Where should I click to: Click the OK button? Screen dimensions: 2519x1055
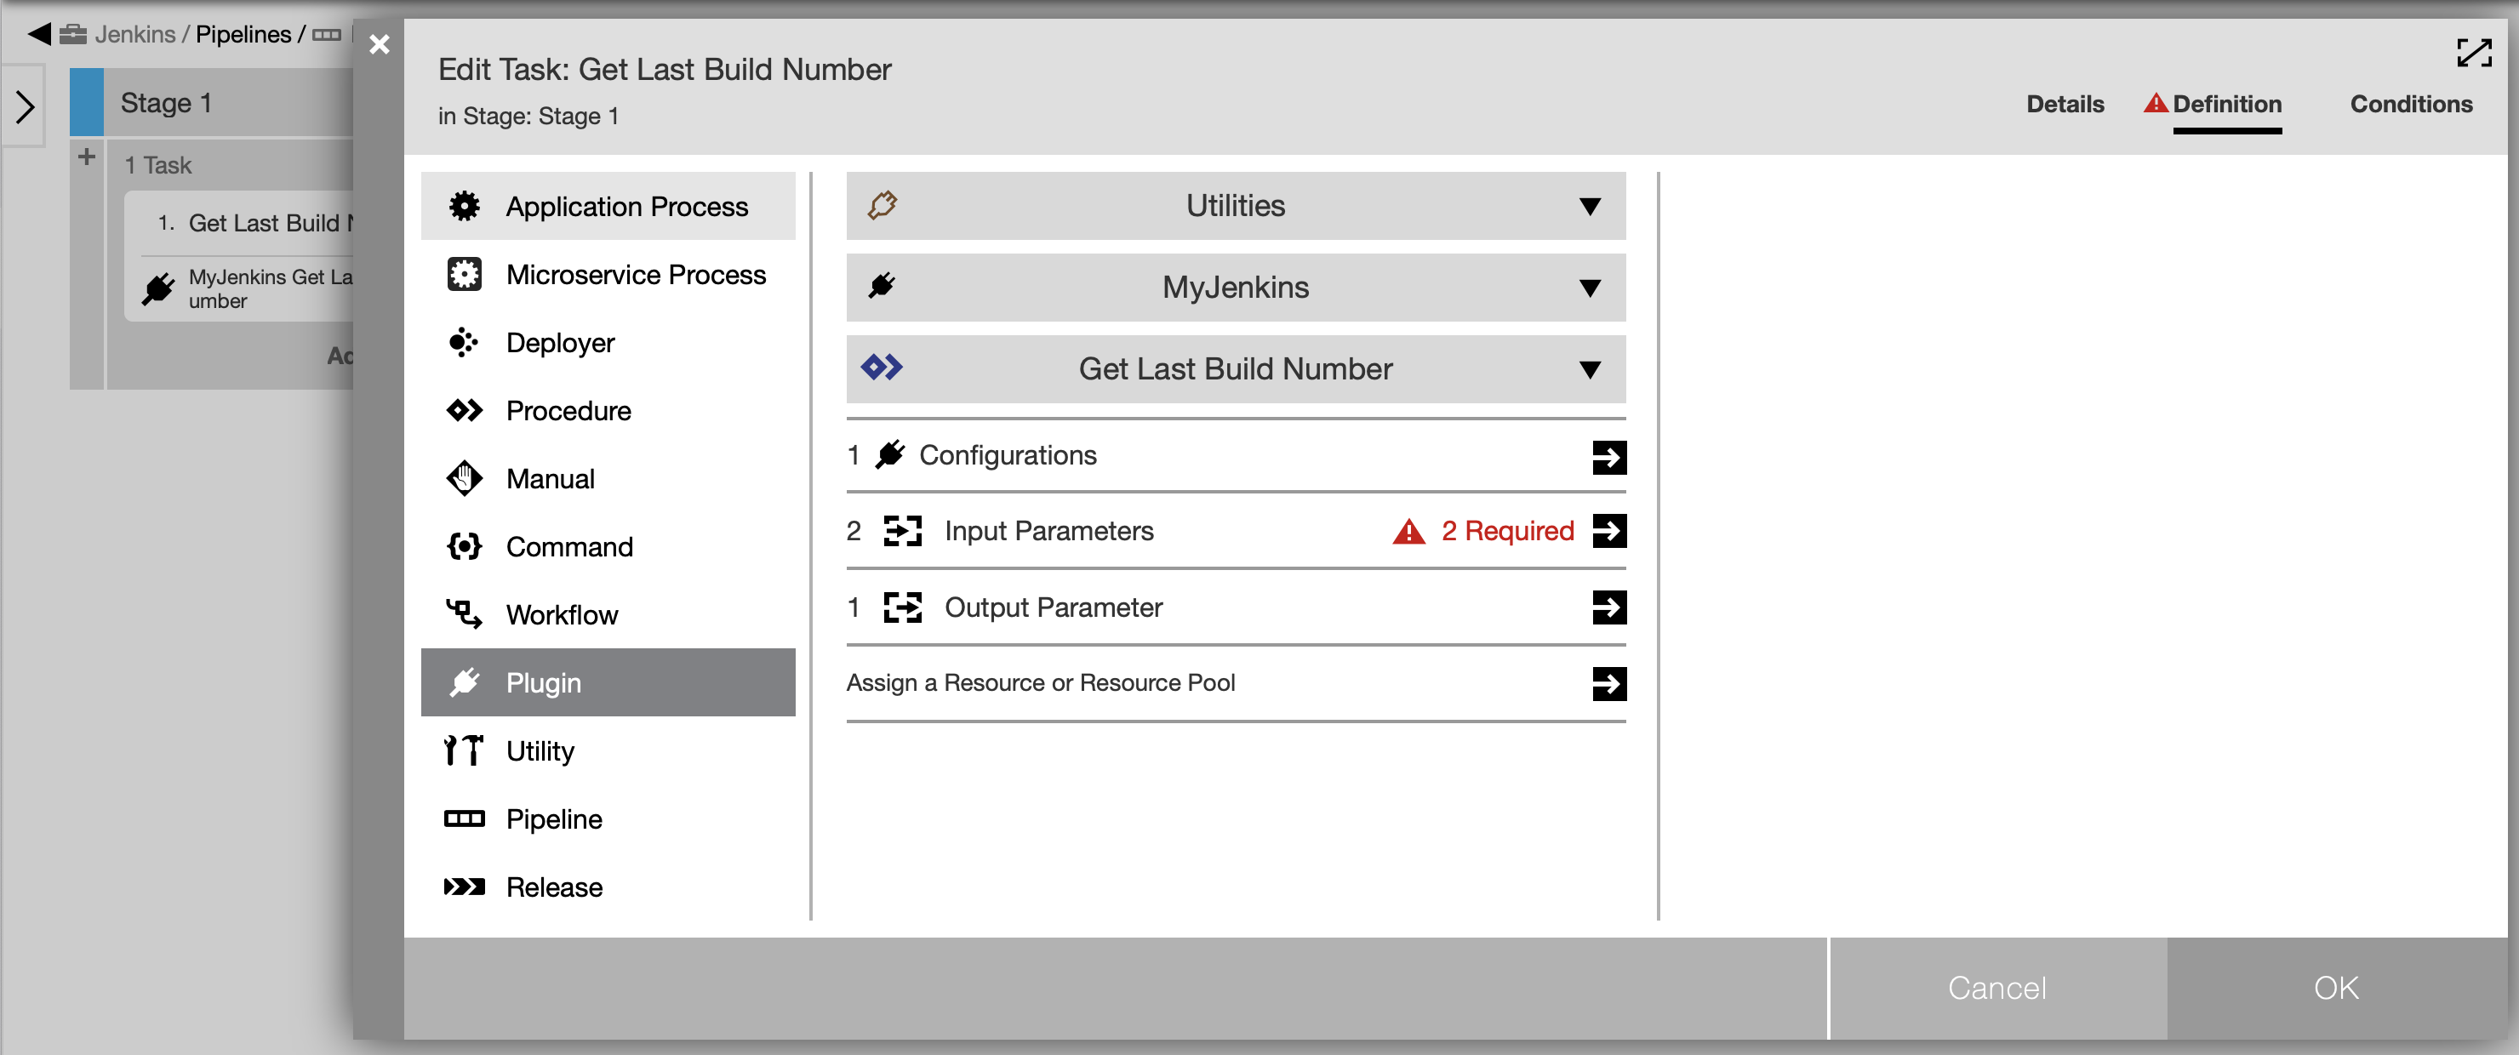2336,988
